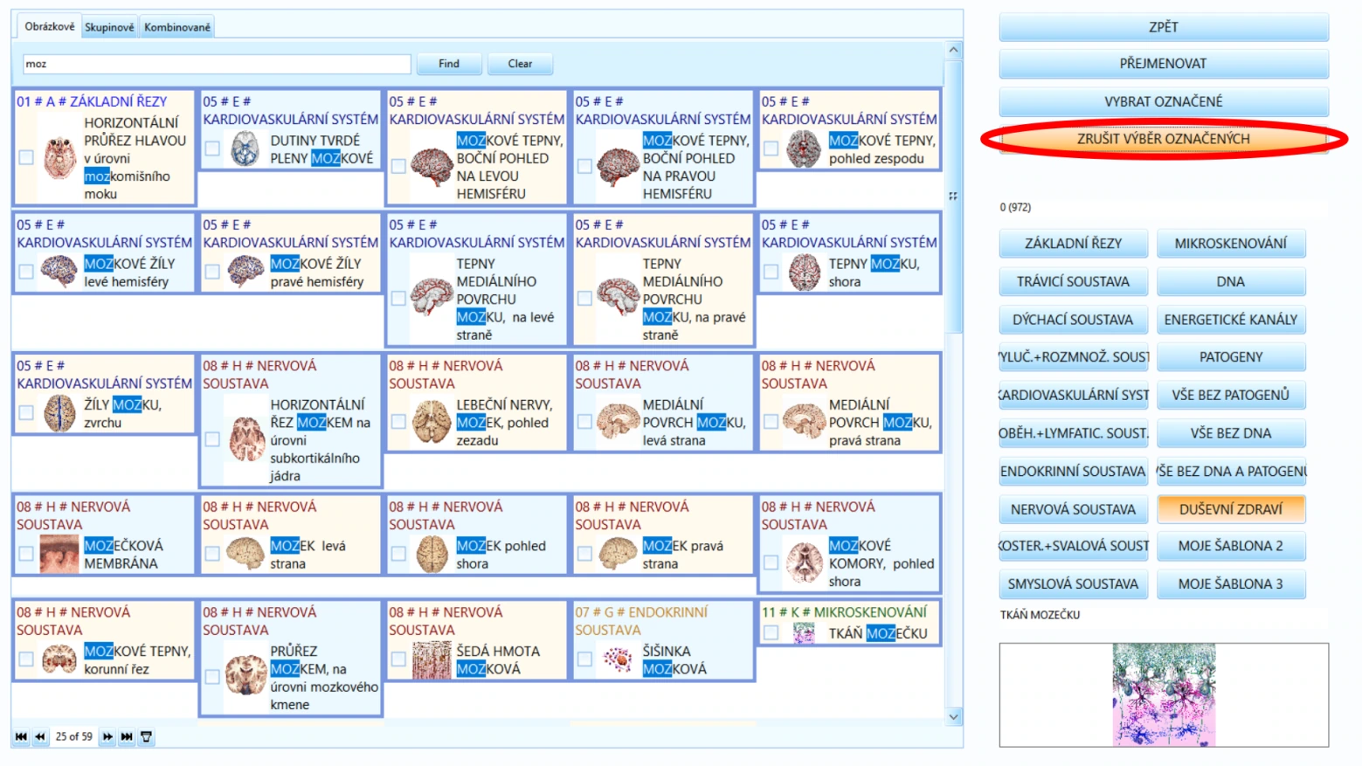Screen dimensions: 1362x766
Task: Click the MOZEČKOVÁ MEMBRÁNA image icon
Action: (x=59, y=555)
